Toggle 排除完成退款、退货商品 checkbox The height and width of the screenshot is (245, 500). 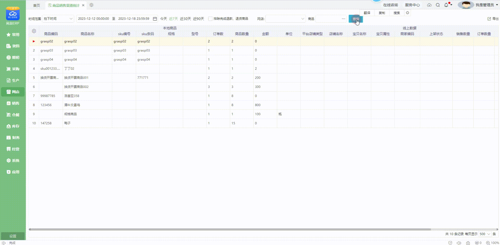coord(210,19)
